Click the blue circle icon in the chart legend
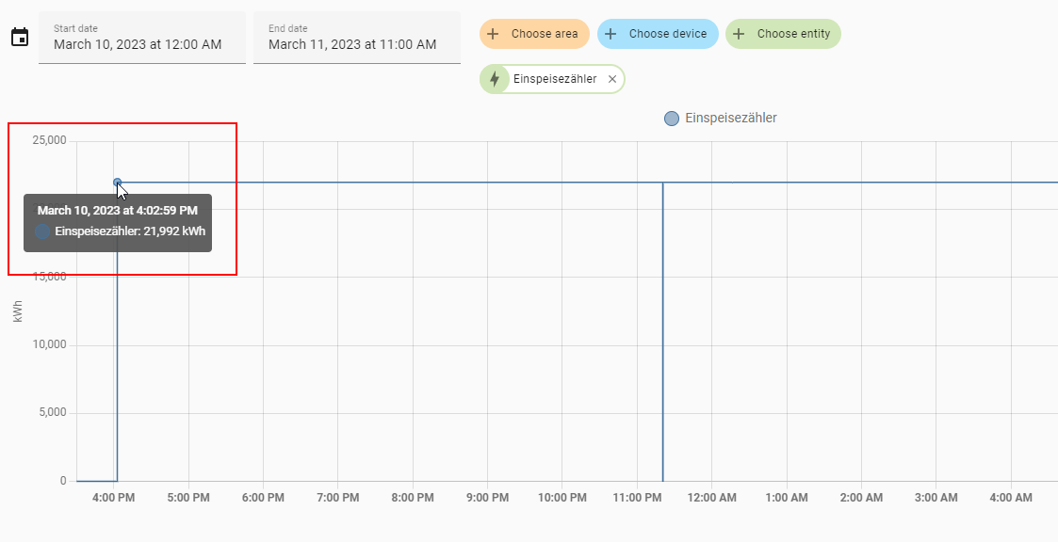 [671, 118]
